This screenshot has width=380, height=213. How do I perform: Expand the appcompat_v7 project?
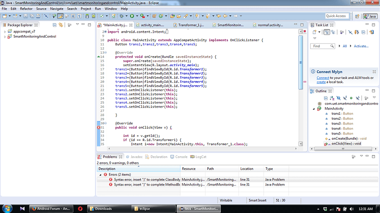pos(5,32)
